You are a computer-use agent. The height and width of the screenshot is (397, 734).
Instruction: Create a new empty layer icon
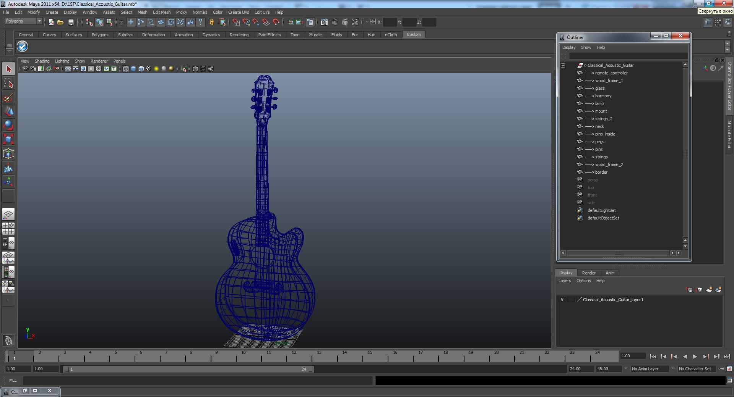point(709,290)
